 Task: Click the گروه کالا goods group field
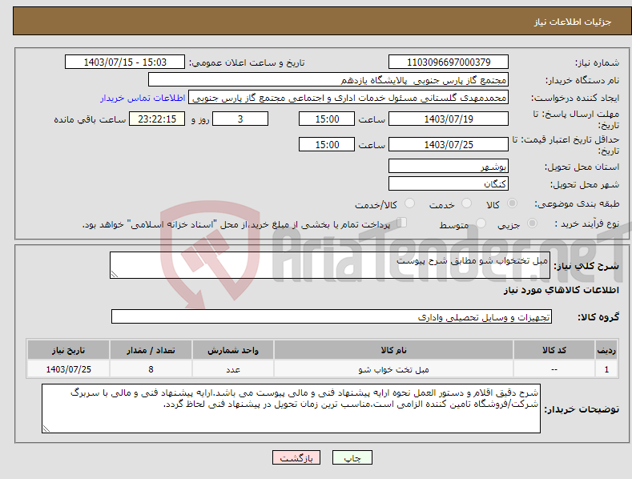pyautogui.click(x=332, y=317)
